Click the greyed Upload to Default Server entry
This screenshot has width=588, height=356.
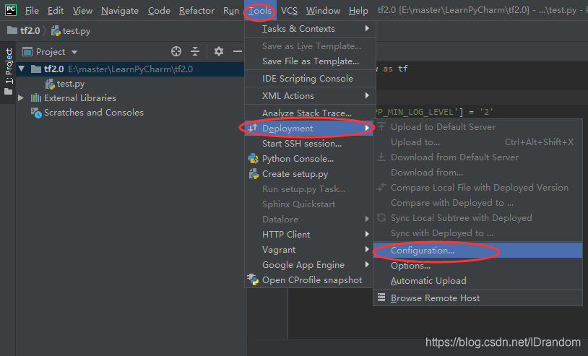coord(477,126)
